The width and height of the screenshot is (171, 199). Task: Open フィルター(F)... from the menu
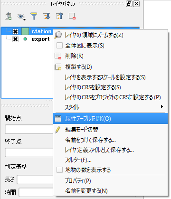[x=110, y=160]
